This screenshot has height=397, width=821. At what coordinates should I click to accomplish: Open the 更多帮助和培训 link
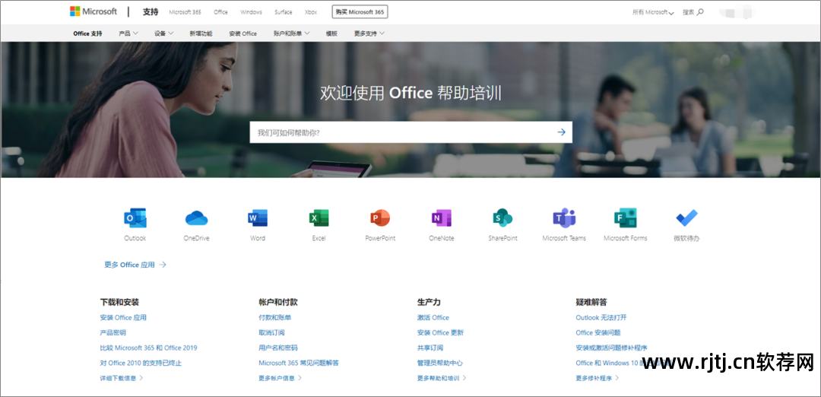tap(442, 378)
